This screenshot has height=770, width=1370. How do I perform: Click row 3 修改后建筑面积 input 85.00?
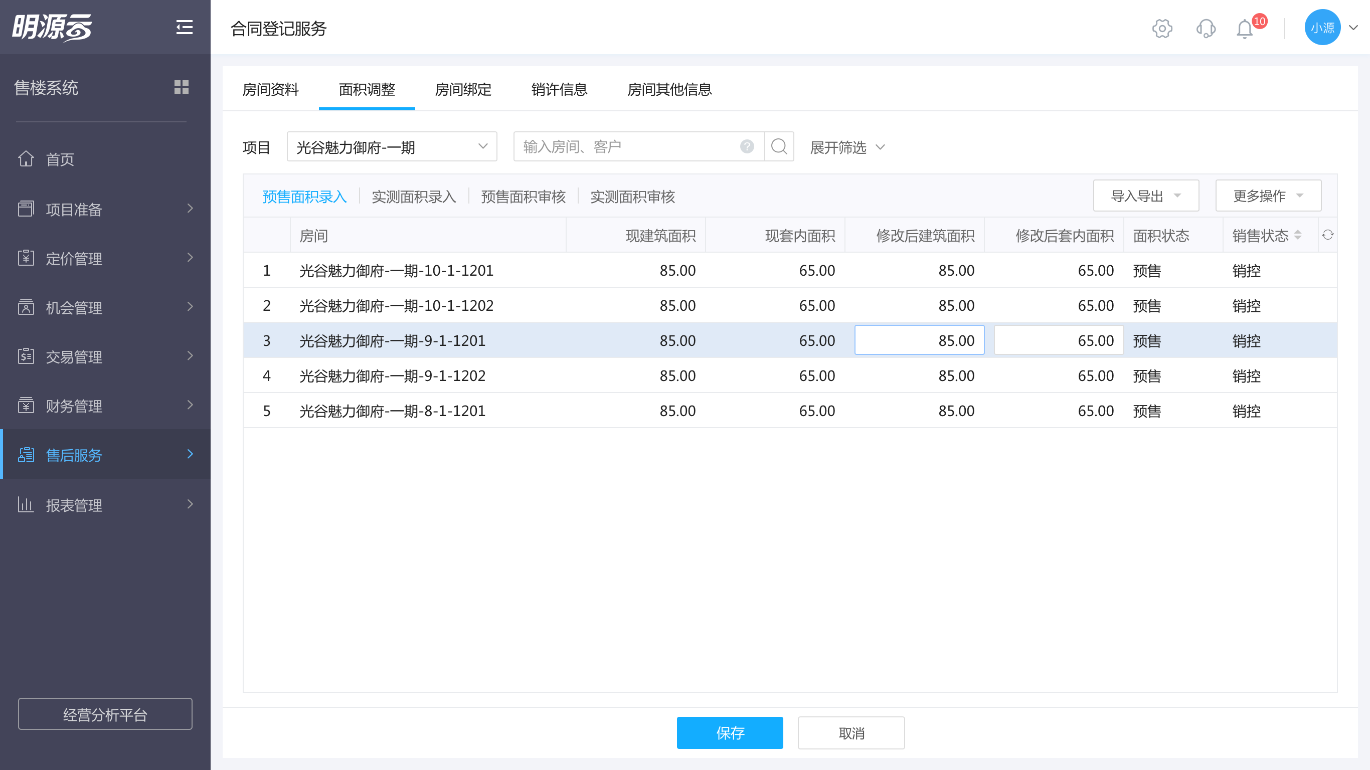pyautogui.click(x=920, y=340)
